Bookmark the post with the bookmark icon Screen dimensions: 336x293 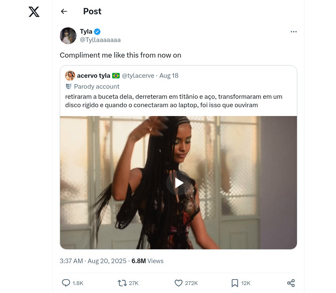pyautogui.click(x=235, y=283)
